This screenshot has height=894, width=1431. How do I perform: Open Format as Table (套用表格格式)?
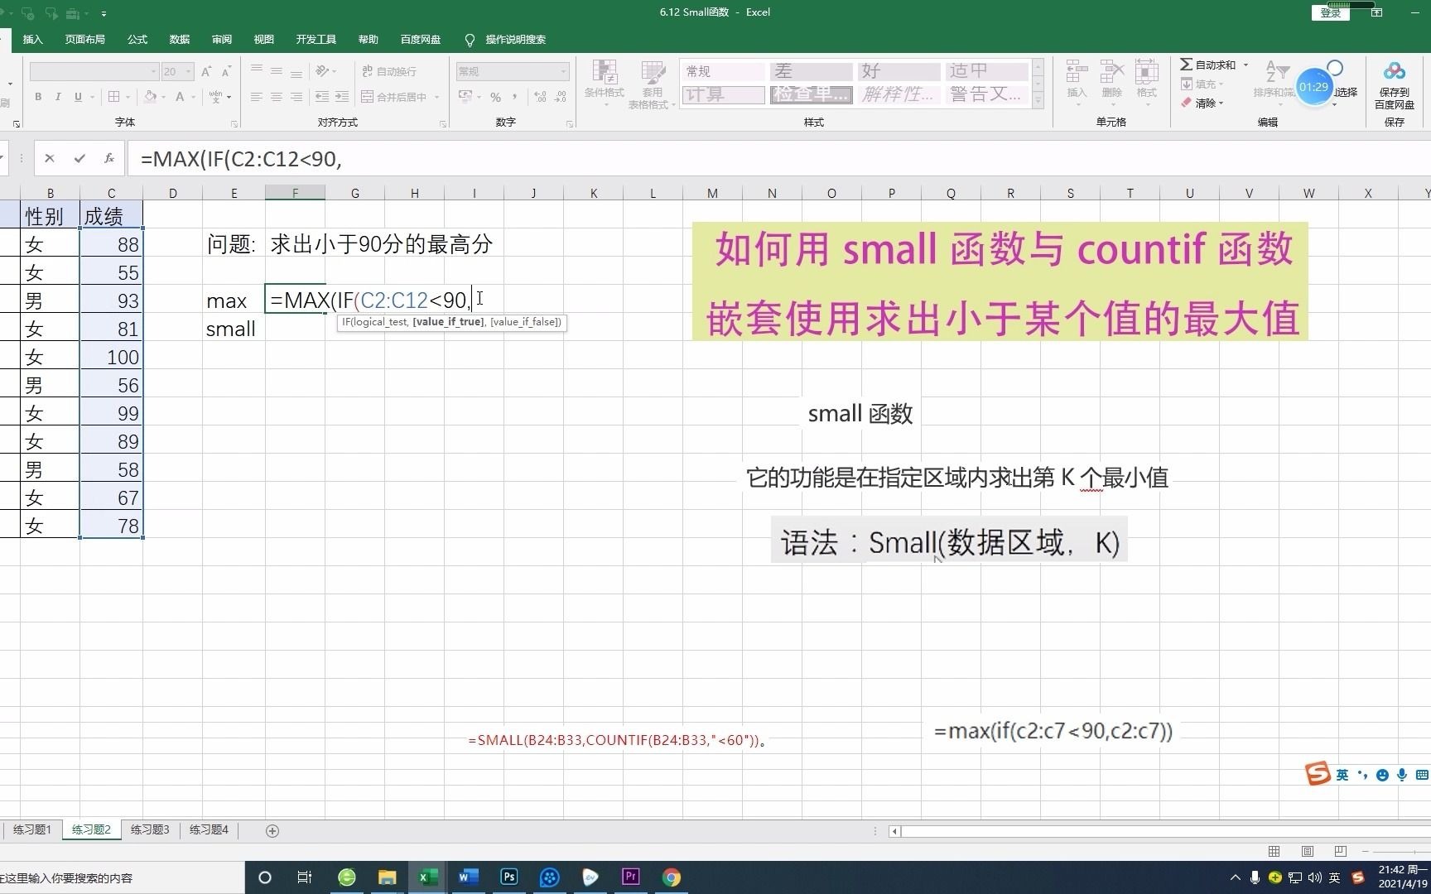pyautogui.click(x=652, y=84)
